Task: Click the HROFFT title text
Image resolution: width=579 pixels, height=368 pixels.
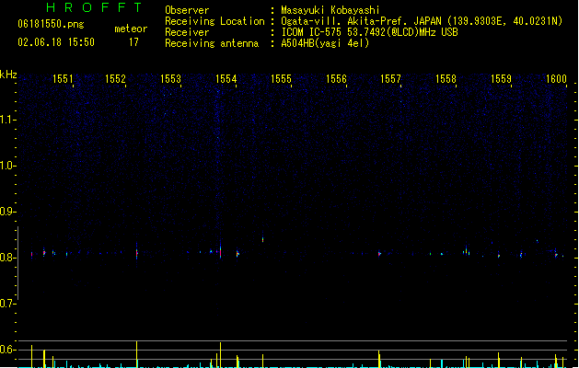Action: pos(94,7)
